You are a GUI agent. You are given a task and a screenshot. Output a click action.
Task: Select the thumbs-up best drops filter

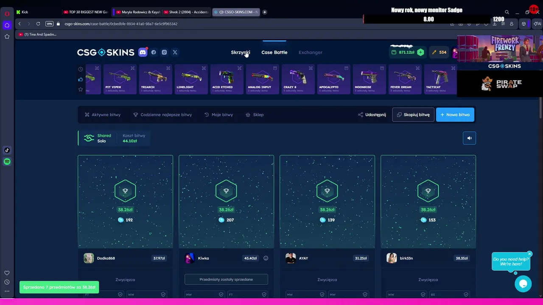(x=81, y=79)
